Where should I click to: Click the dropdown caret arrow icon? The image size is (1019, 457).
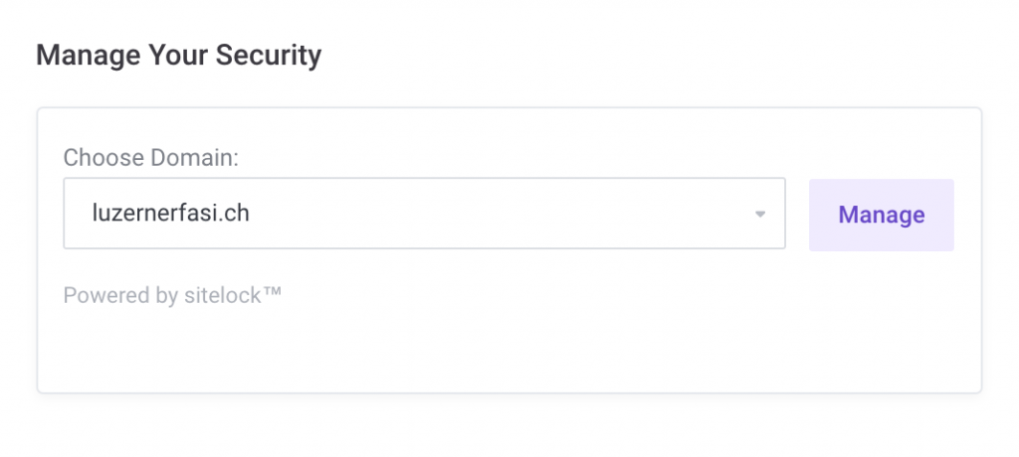(759, 215)
